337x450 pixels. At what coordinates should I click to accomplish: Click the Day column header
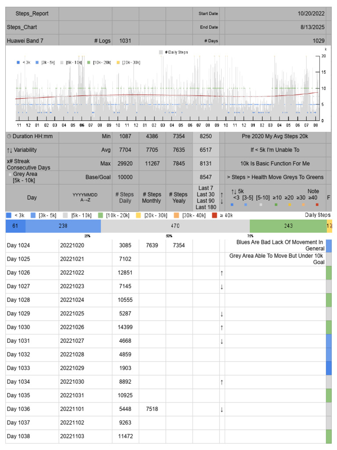(x=32, y=198)
